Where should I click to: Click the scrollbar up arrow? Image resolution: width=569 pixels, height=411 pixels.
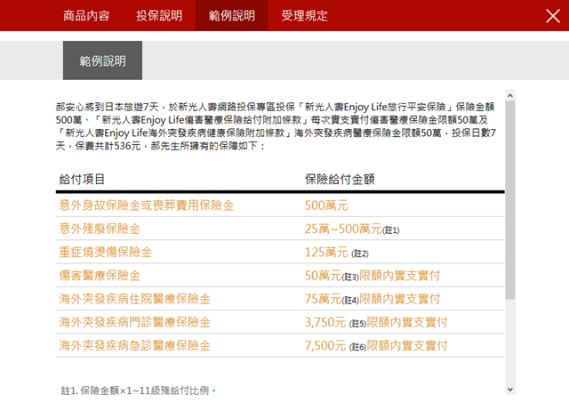[x=510, y=95]
